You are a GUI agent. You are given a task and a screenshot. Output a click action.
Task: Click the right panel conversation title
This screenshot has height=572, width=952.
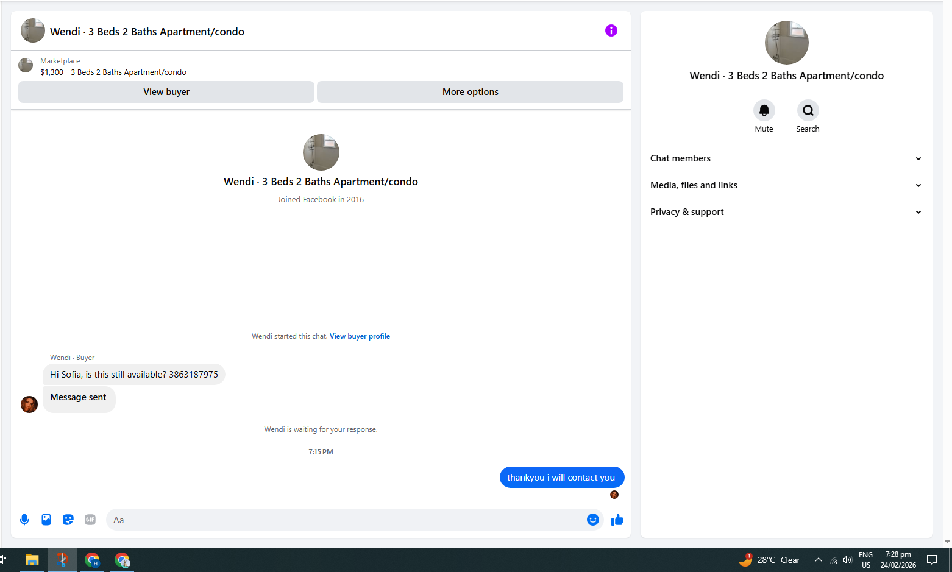[x=786, y=76]
